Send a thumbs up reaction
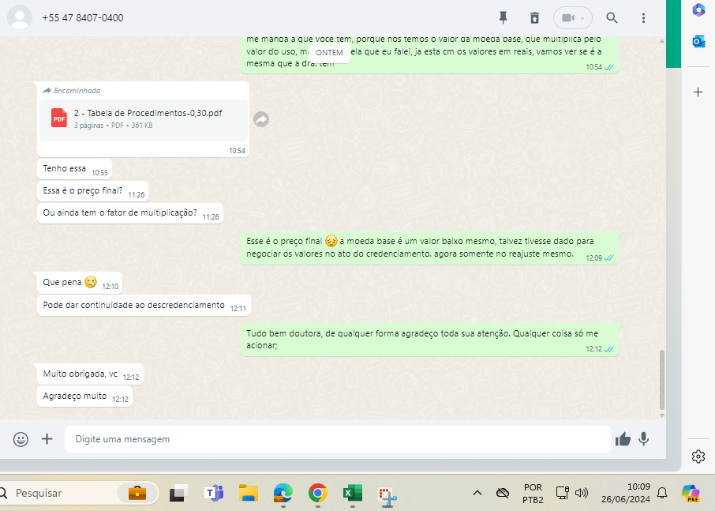 tap(623, 439)
